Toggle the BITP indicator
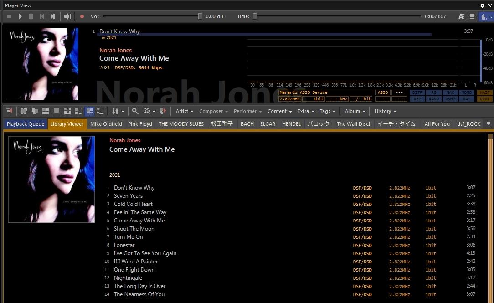494x303 pixels. click(x=417, y=92)
